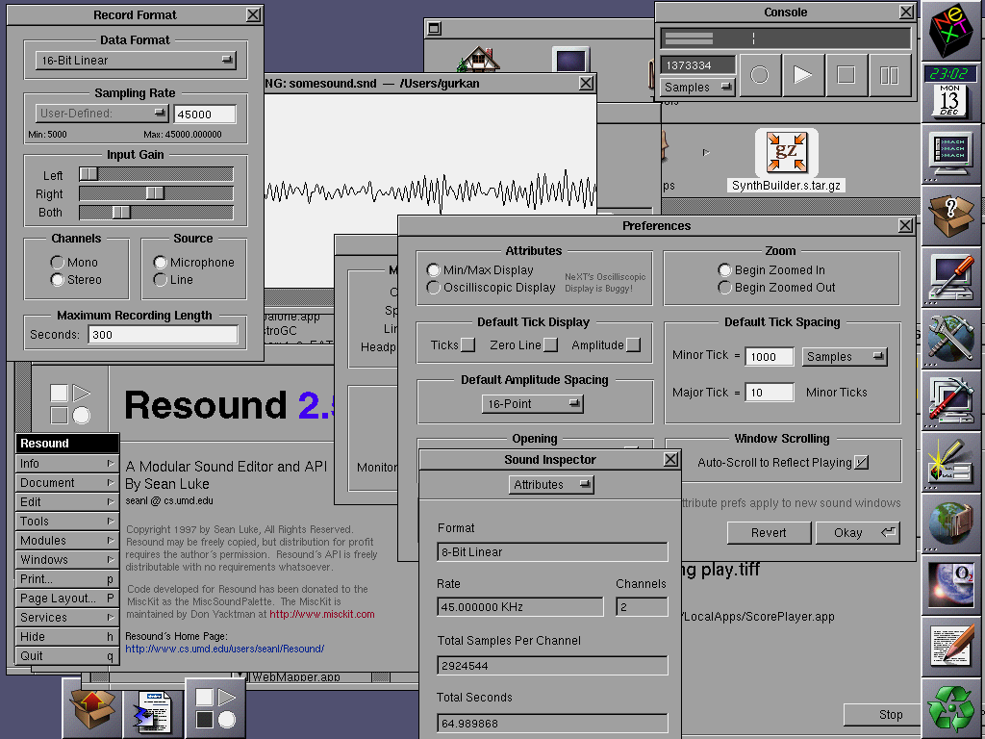This screenshot has width=985, height=739.
Task: Open the Tools submenu
Action: (67, 521)
